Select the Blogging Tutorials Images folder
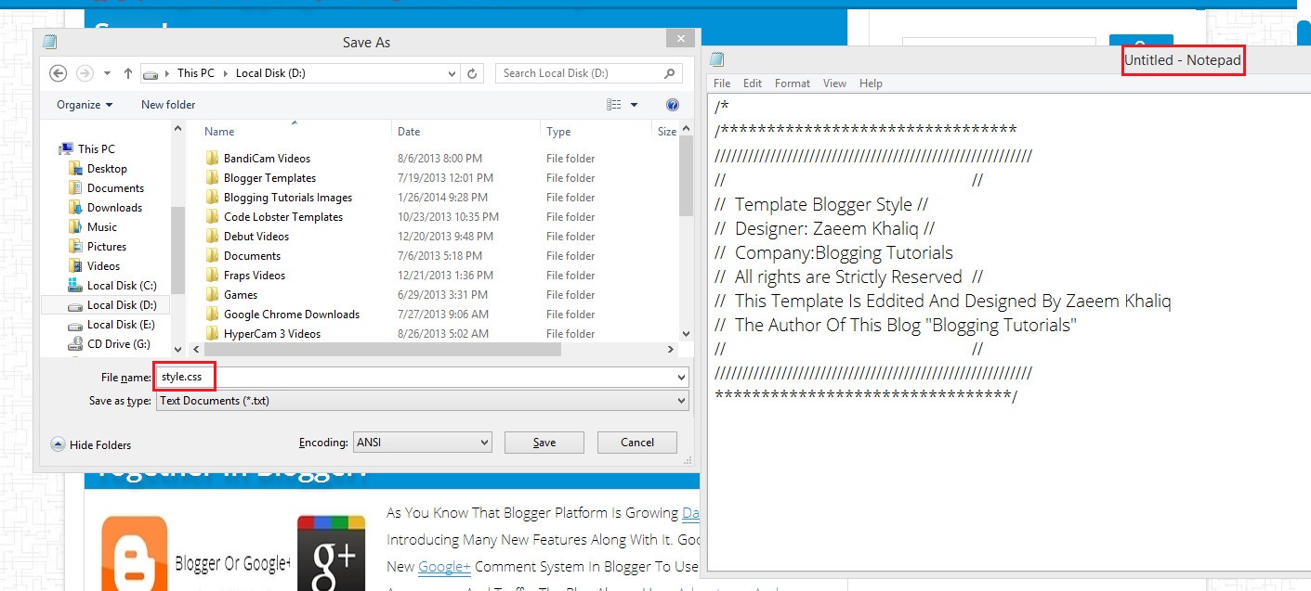 [x=288, y=198]
